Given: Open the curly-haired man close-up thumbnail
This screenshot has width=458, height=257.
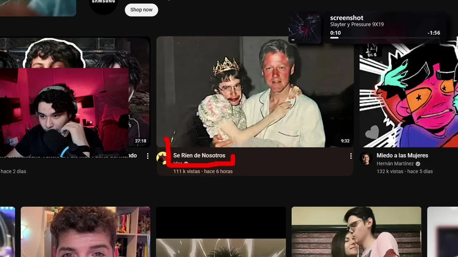Looking at the screenshot, I should [86, 232].
